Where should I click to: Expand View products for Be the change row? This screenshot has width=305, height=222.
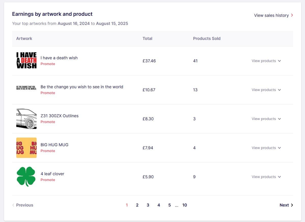pyautogui.click(x=266, y=90)
